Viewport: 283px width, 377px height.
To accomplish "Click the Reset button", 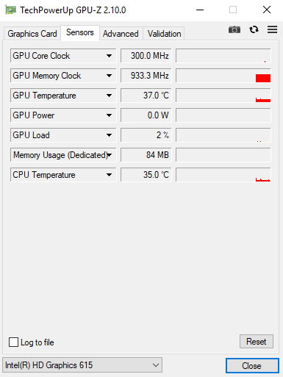I will [x=257, y=342].
